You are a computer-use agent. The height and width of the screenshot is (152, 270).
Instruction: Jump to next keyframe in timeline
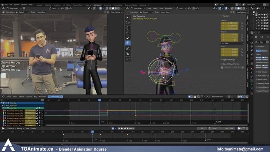(130, 128)
